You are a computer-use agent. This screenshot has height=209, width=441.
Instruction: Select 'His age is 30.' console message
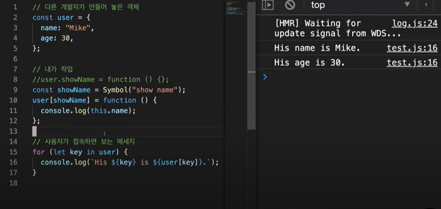tap(310, 63)
